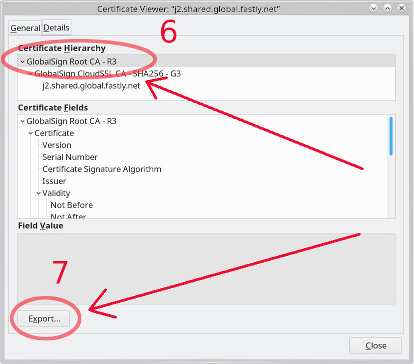This screenshot has height=364, width=414.
Task: Select Certificate Signature Algorithm field
Action: (102, 169)
